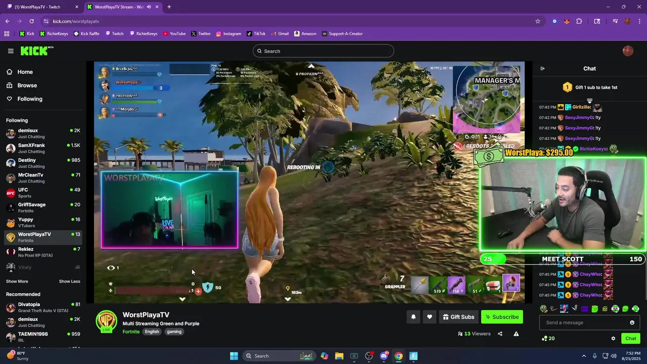The width and height of the screenshot is (647, 364).
Task: Click the green Subscribe button
Action: [502, 317]
